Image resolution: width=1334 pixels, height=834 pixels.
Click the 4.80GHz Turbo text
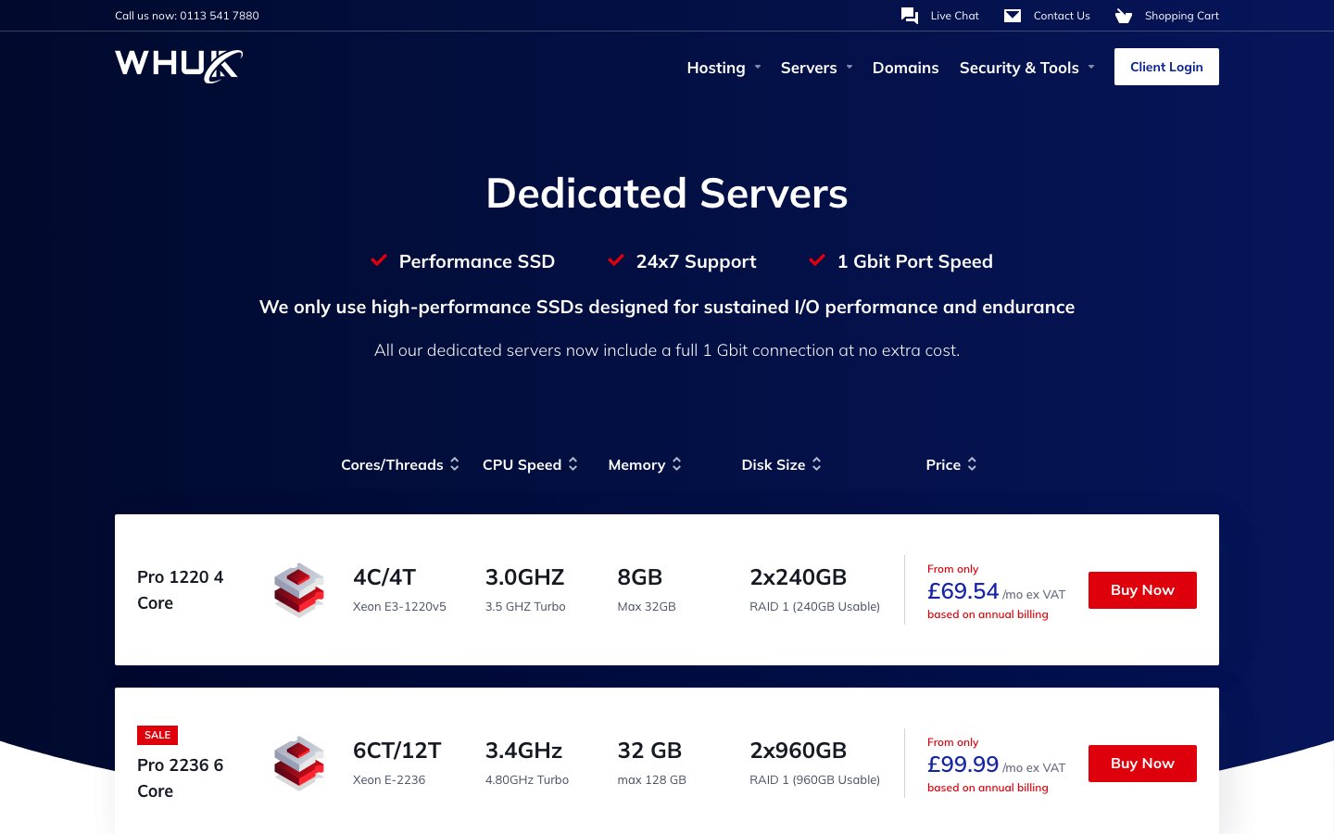[x=527, y=780]
